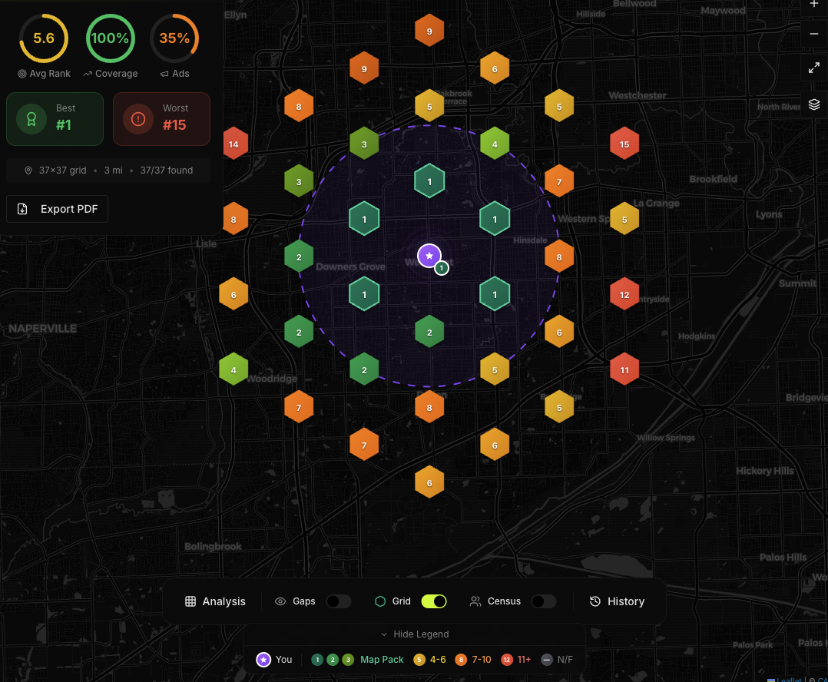Enable the Census switch
Viewport: 828px width, 682px height.
pos(543,601)
